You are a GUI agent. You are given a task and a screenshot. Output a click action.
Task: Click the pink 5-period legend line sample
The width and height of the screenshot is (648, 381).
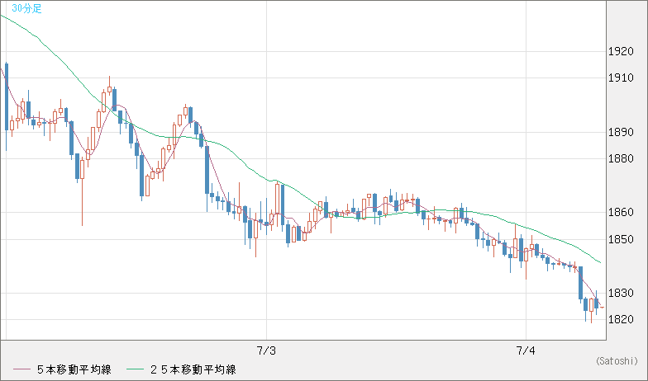tap(21, 369)
